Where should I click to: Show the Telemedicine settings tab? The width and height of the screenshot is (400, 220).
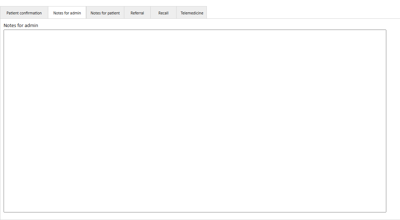coord(192,13)
